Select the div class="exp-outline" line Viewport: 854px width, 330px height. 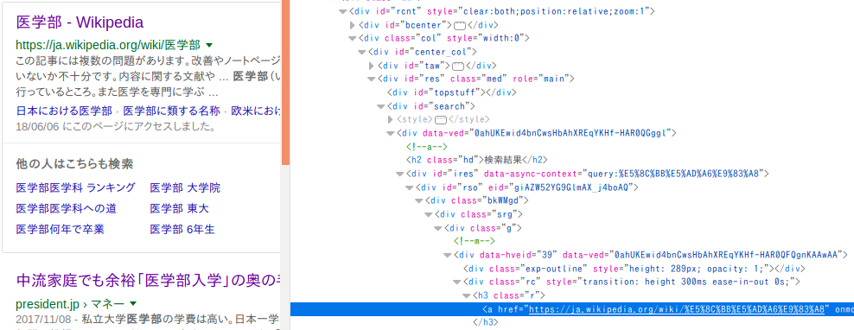coord(634,269)
